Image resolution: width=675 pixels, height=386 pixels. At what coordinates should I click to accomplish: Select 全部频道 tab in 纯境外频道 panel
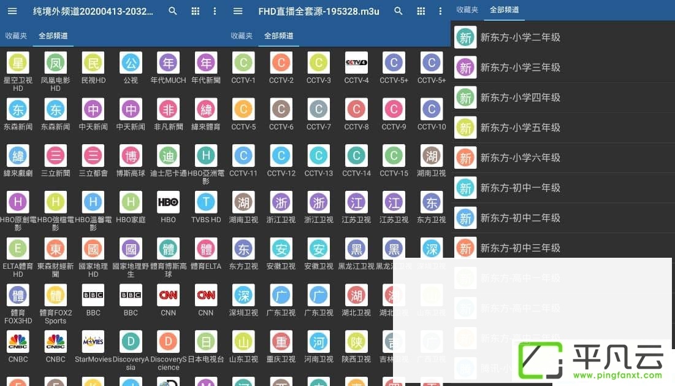(53, 36)
